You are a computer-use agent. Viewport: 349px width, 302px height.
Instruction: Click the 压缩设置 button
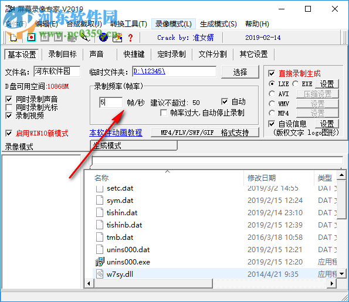point(317,94)
